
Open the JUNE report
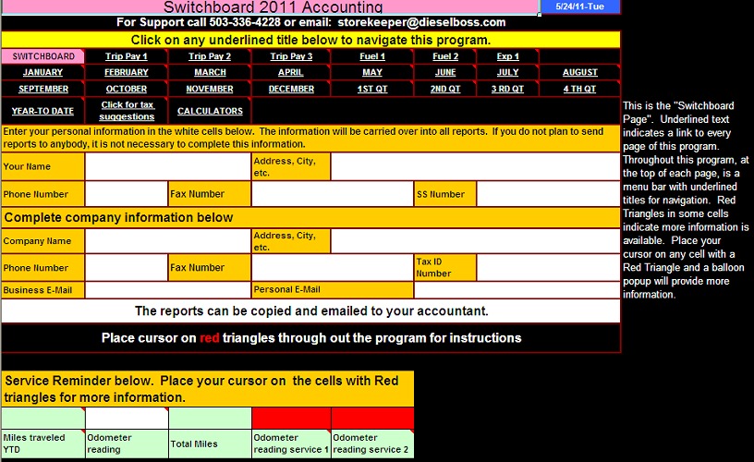445,72
